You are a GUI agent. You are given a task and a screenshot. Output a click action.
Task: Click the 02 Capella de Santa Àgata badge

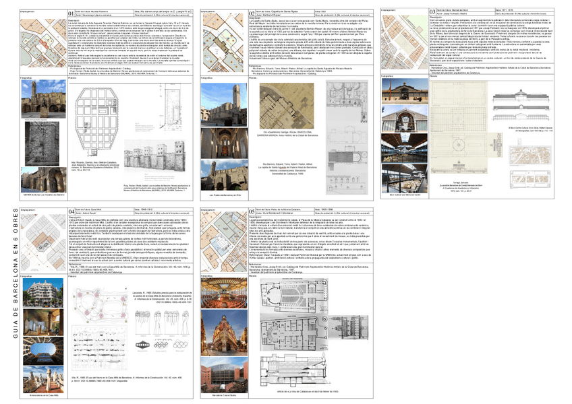(251, 13)
